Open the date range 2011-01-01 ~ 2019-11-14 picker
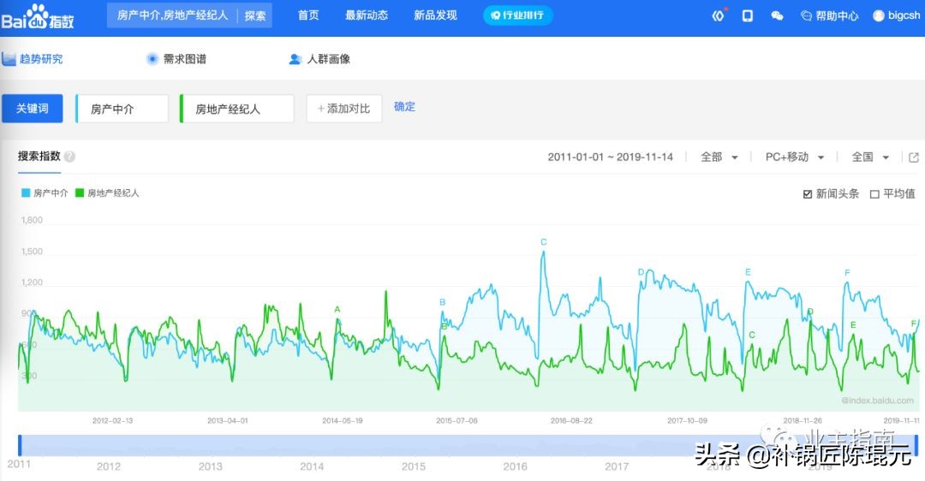This screenshot has height=481, width=925. coord(610,157)
